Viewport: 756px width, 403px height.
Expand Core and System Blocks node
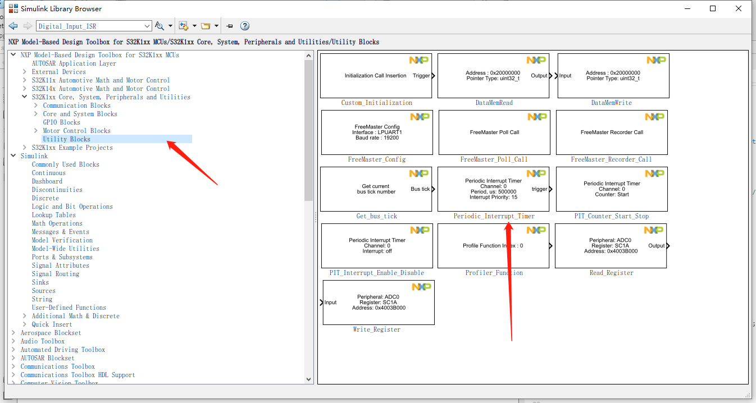36,114
